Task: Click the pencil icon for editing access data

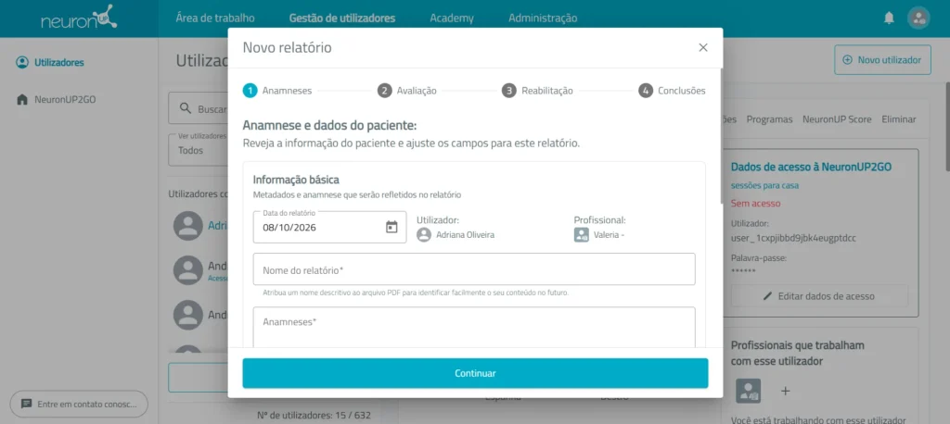Action: click(767, 296)
